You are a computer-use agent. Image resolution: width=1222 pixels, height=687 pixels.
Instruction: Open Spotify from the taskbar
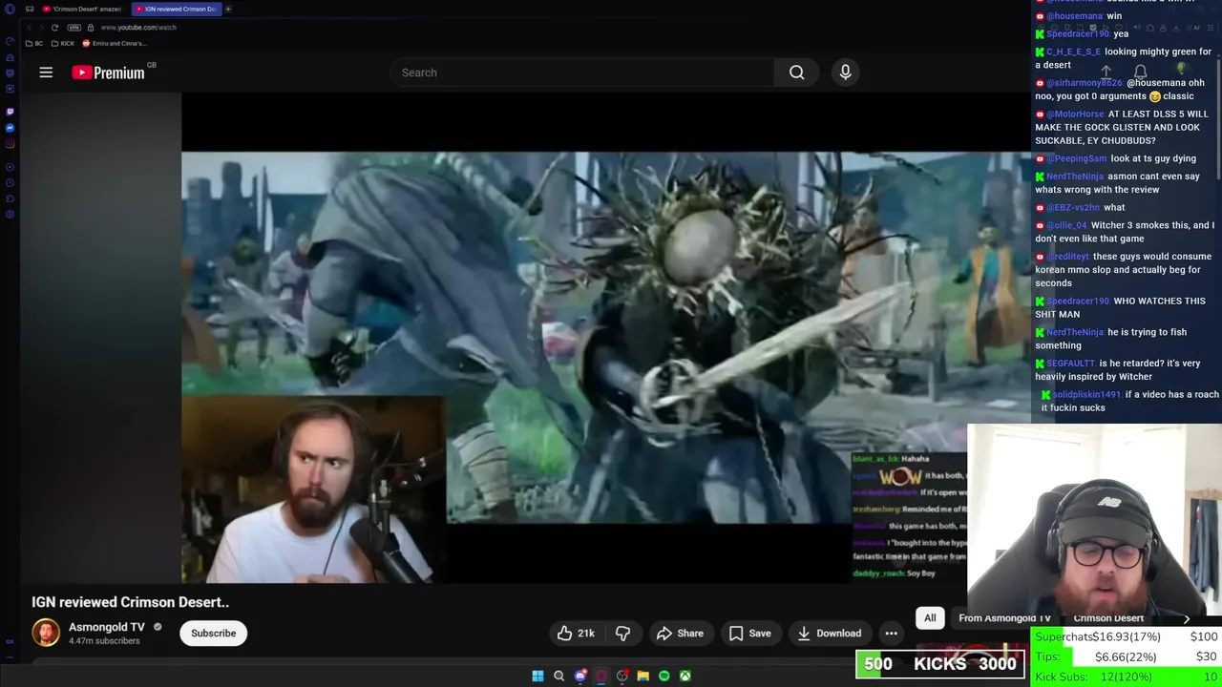[x=664, y=676]
